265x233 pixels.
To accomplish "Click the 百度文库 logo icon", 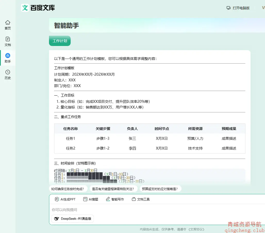I will click(x=25, y=8).
